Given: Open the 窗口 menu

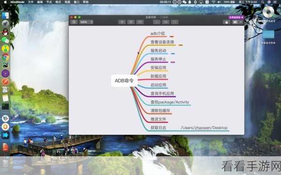Looking at the screenshot, I should click(x=76, y=2).
